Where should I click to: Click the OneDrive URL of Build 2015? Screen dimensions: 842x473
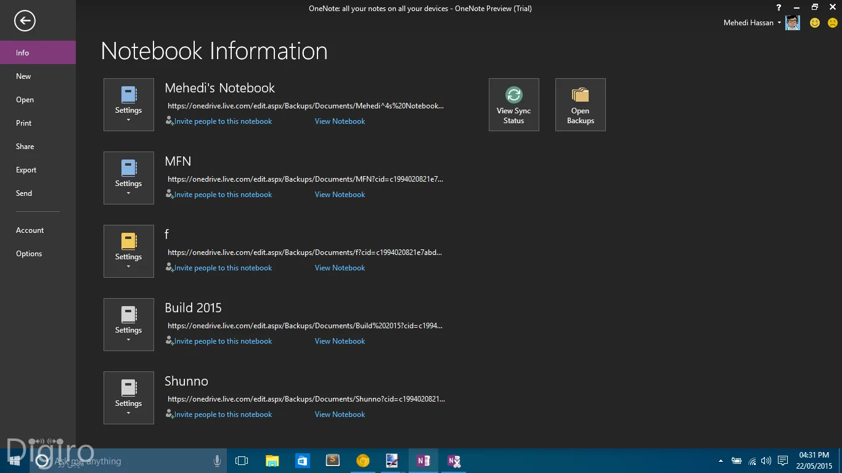click(x=305, y=326)
